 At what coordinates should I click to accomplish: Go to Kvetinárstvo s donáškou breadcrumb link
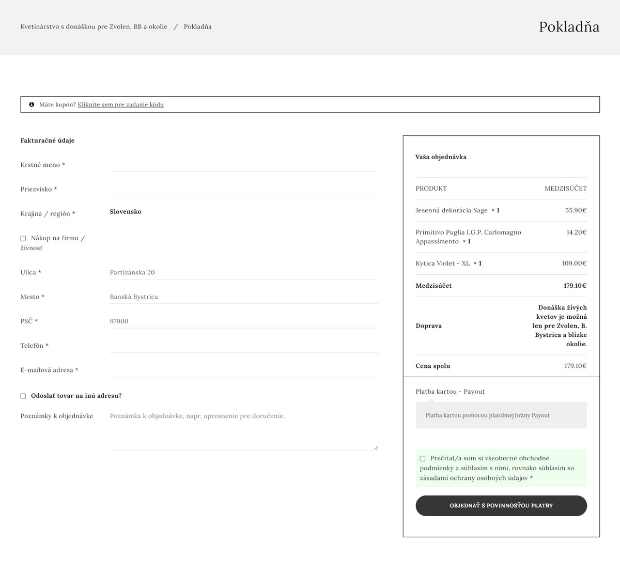point(94,27)
